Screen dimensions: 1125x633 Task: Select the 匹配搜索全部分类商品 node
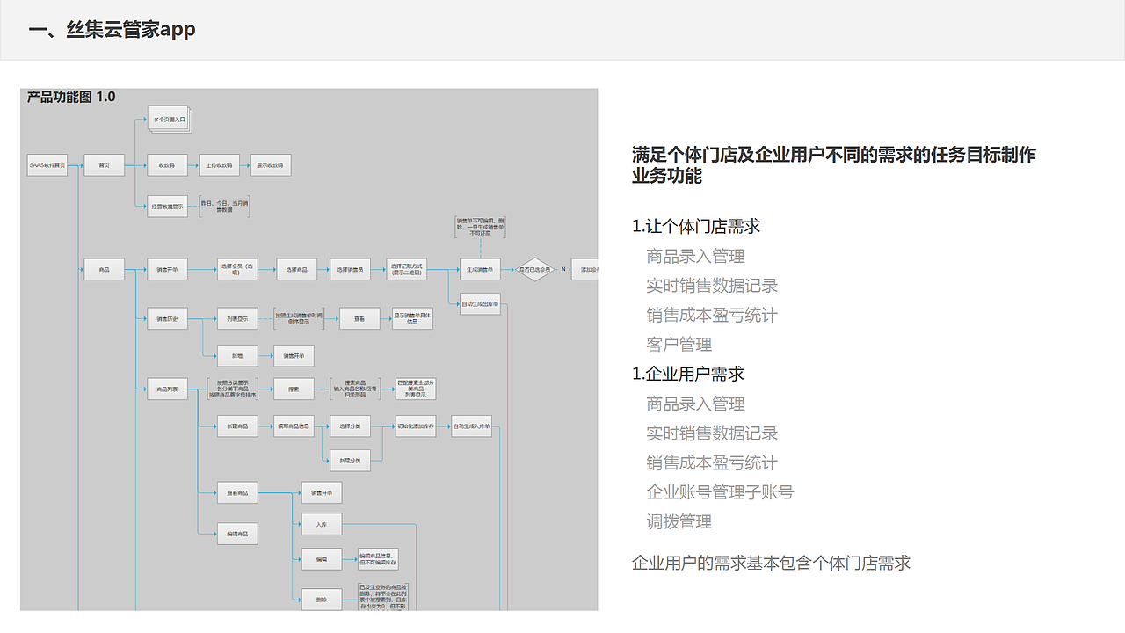[x=415, y=389]
